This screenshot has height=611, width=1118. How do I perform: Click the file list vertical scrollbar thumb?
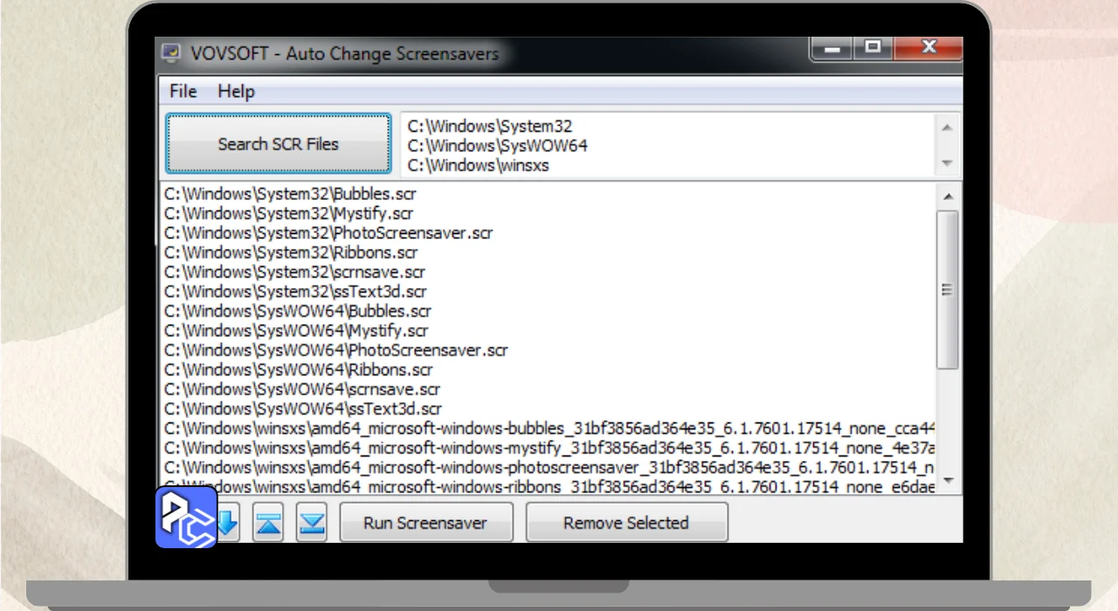tap(948, 290)
